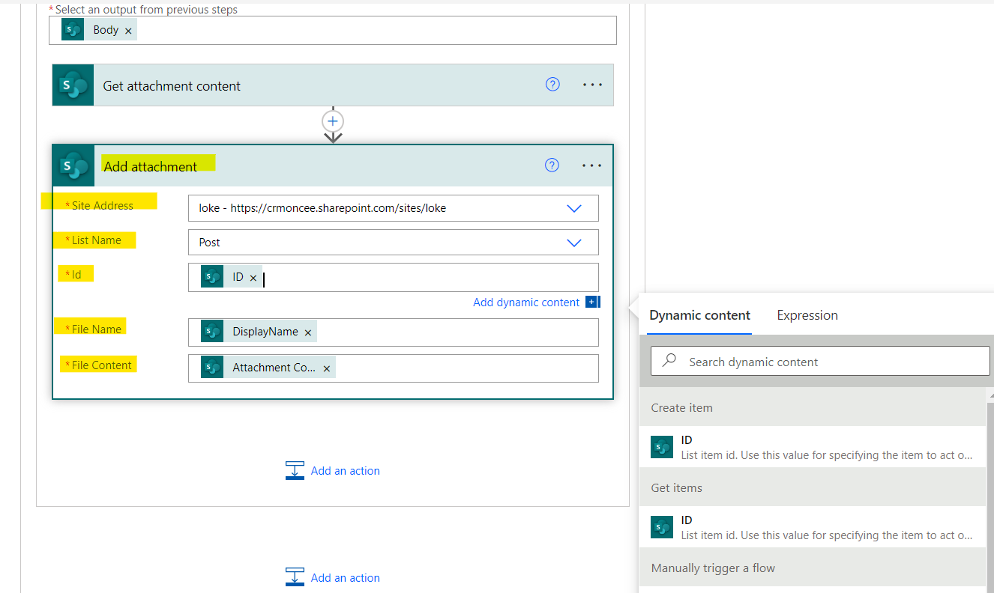Click the List Name label
Screen dimensions: 994x593
pyautogui.click(x=96, y=240)
